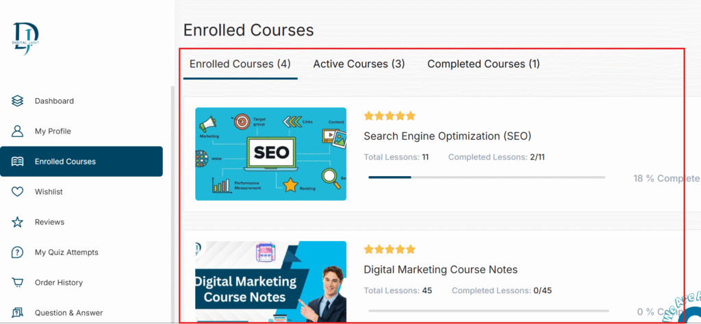Screen dimensions: 701x324
Task: Click the Question & Answer icon
Action: click(x=18, y=312)
